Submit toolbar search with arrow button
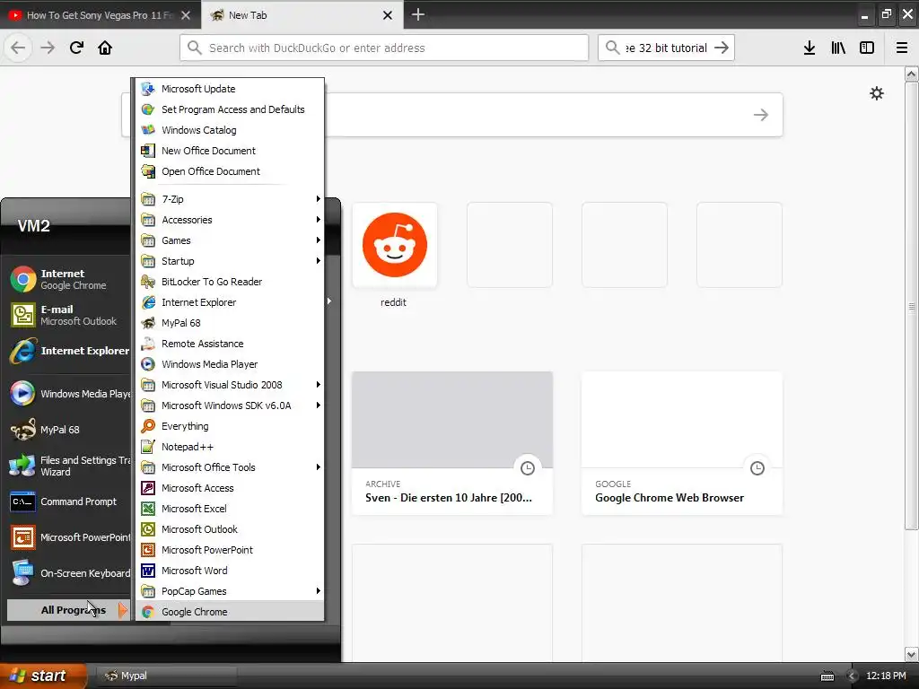919x689 pixels. coord(722,48)
